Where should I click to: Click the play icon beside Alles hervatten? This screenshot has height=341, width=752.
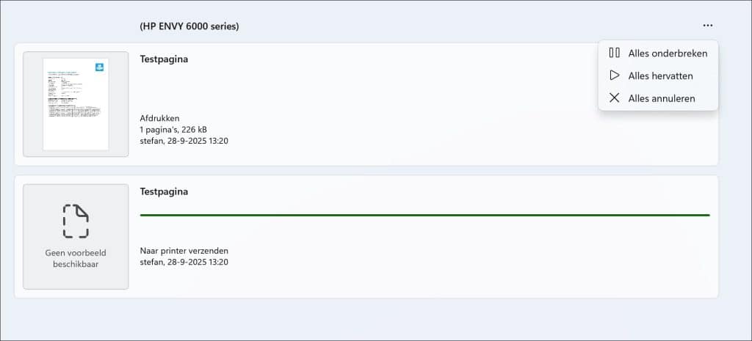615,76
